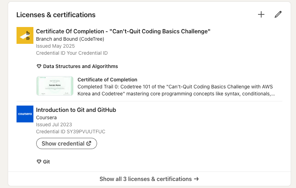296x188 pixels.
Task: Select the Git skill label
Action: click(46, 162)
